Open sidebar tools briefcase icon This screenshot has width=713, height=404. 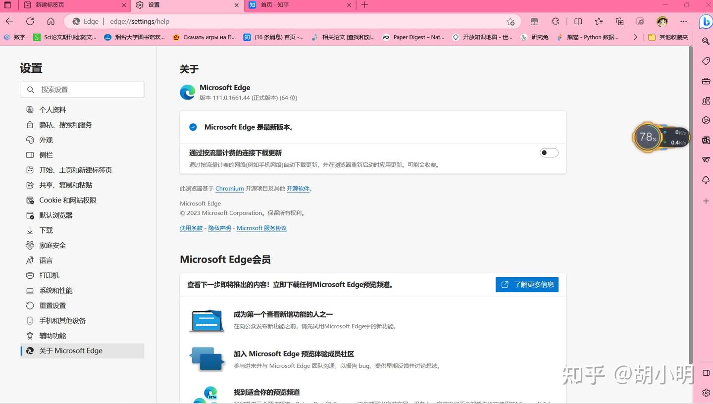click(706, 81)
